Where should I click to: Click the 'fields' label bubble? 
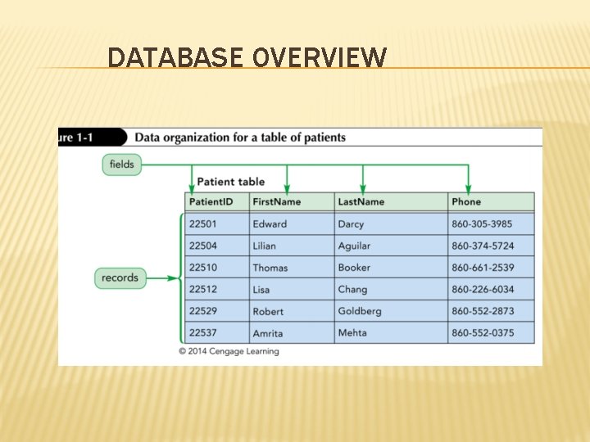point(122,165)
